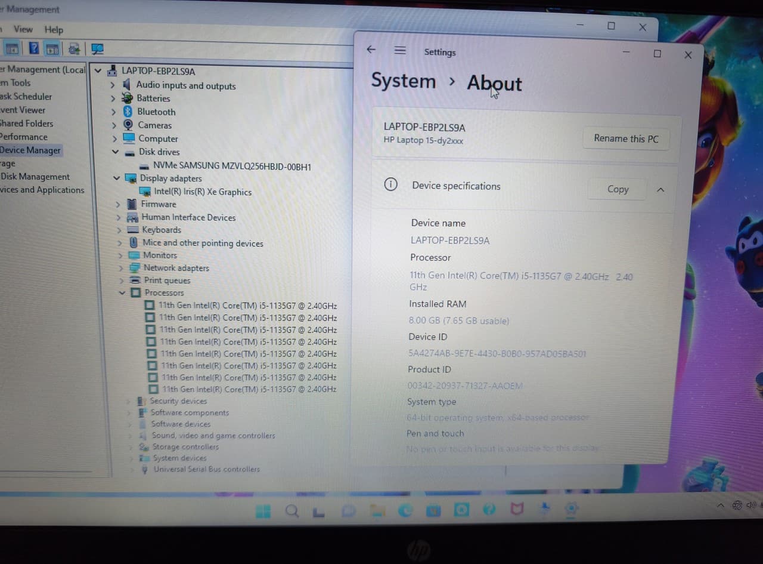
Task: Collapse the LAPTOP-EBP2LS9A root node
Action: [x=98, y=71]
